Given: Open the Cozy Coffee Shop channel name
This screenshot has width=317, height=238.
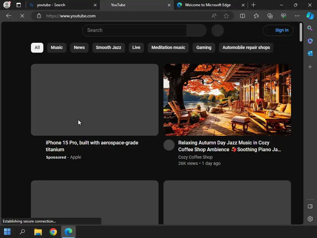Looking at the screenshot, I should (195, 157).
